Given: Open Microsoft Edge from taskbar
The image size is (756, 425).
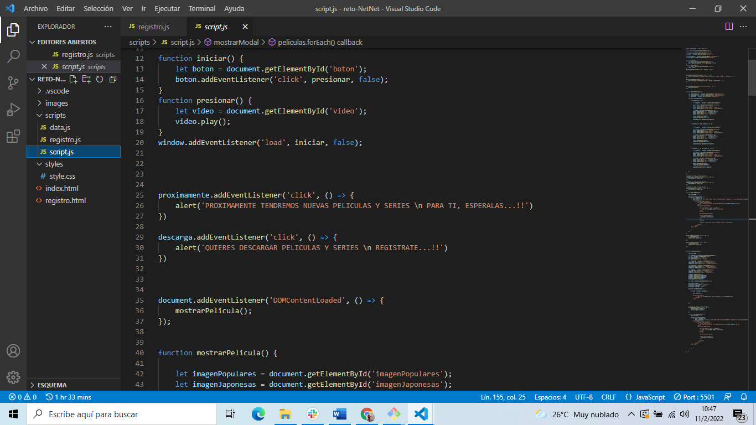Looking at the screenshot, I should pos(258,414).
